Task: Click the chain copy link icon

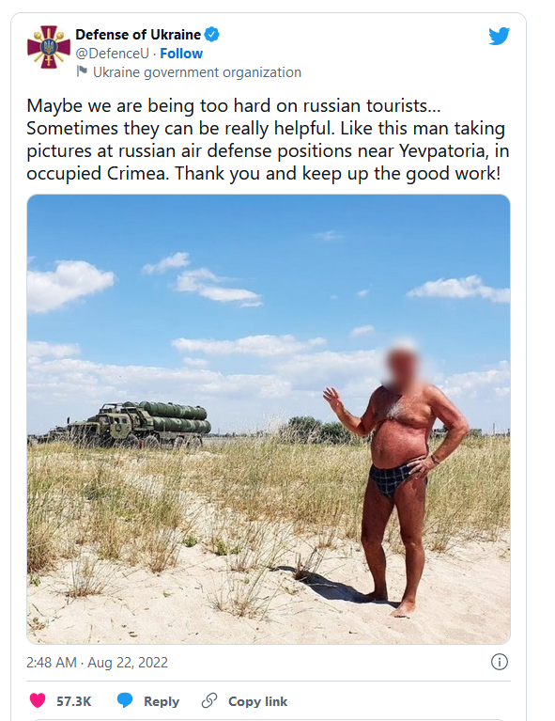Action: [x=209, y=700]
